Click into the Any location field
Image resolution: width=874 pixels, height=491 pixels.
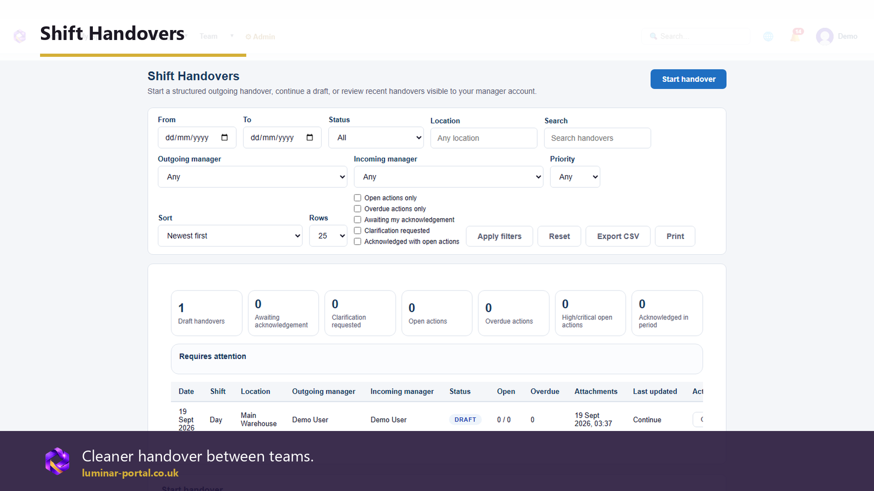coord(484,138)
